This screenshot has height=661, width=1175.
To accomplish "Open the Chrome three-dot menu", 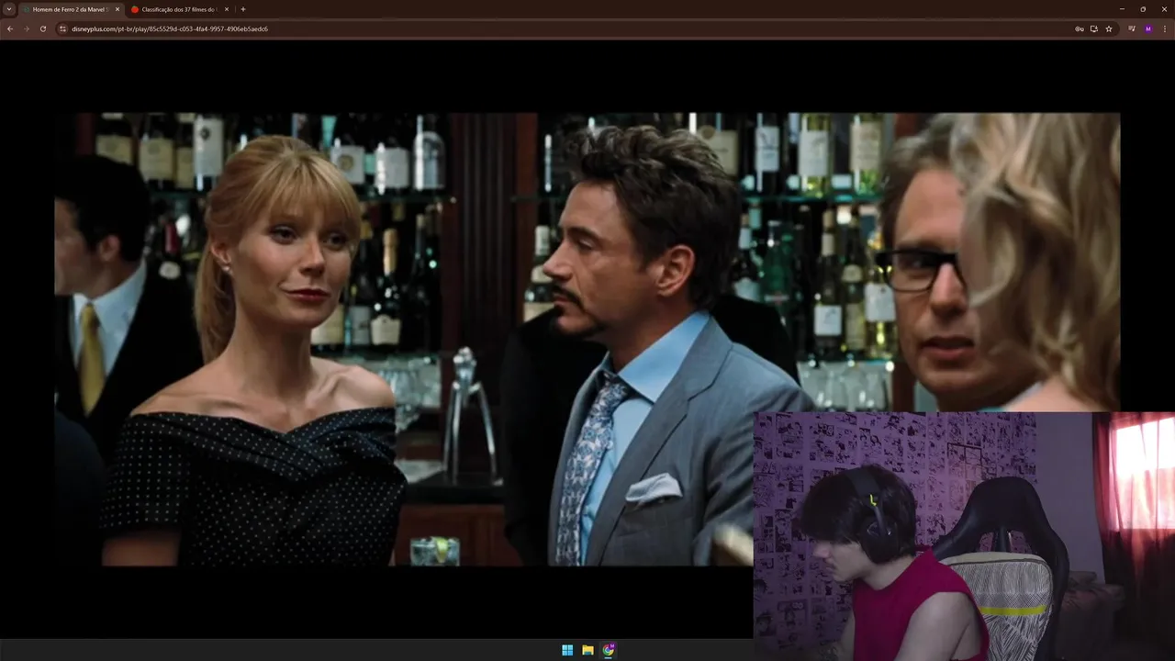I will point(1164,28).
